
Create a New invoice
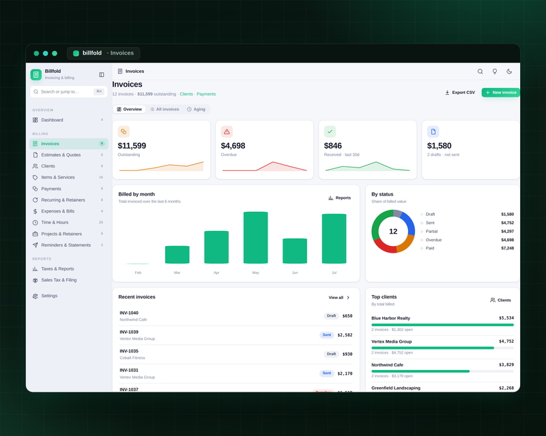pos(501,93)
